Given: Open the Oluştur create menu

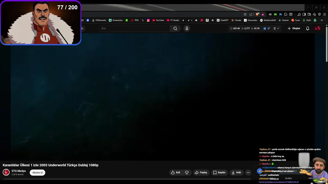Looking at the screenshot, I should point(294,28).
